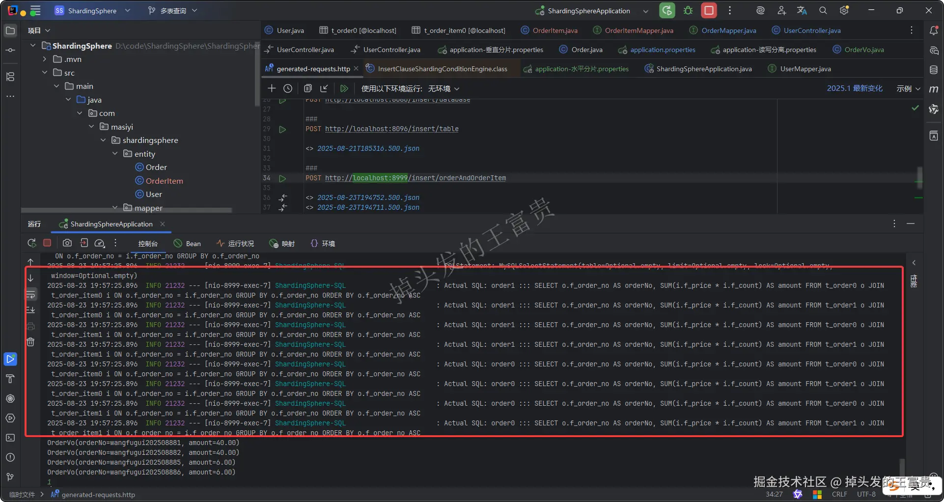The height and width of the screenshot is (502, 944).
Task: Open the 2025.1 最新变化 link
Action: 855,88
